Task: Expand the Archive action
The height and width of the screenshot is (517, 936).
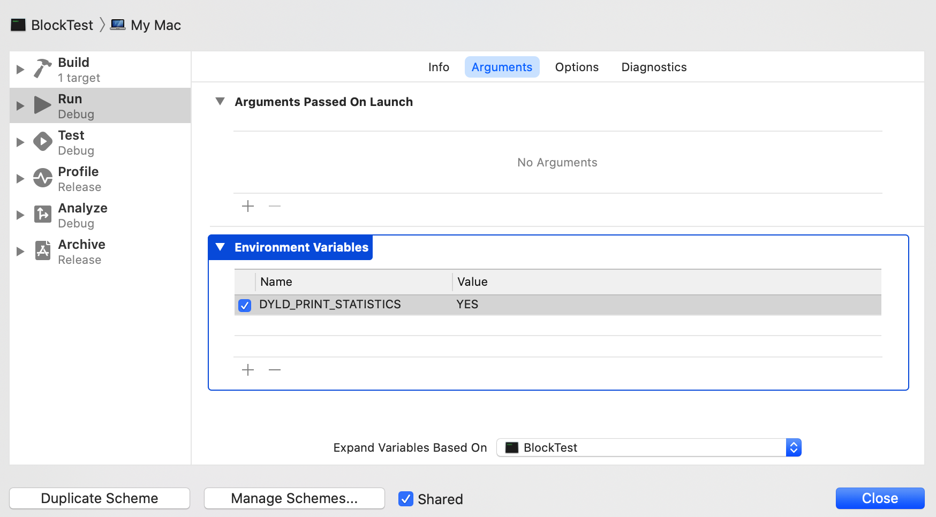Action: (20, 252)
